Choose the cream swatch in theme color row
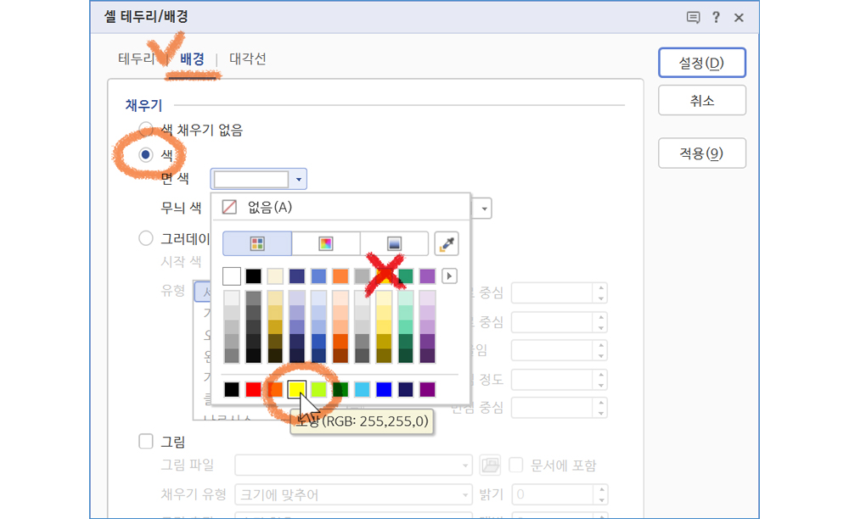849x519 pixels. click(x=275, y=276)
